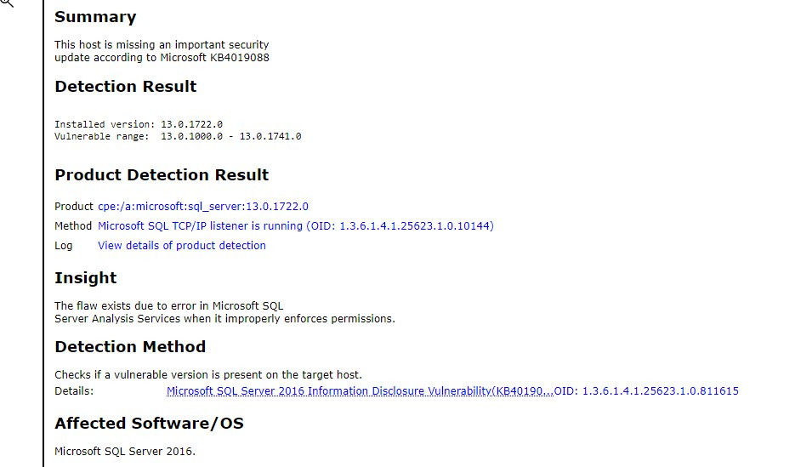
Task: Click the Microsoft SQL Server 2016 affected software text
Action: (125, 452)
